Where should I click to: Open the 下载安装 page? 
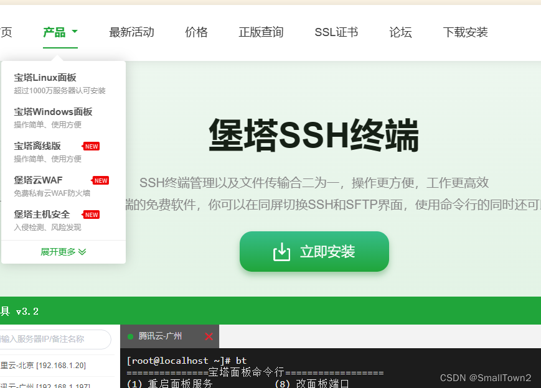tap(465, 32)
